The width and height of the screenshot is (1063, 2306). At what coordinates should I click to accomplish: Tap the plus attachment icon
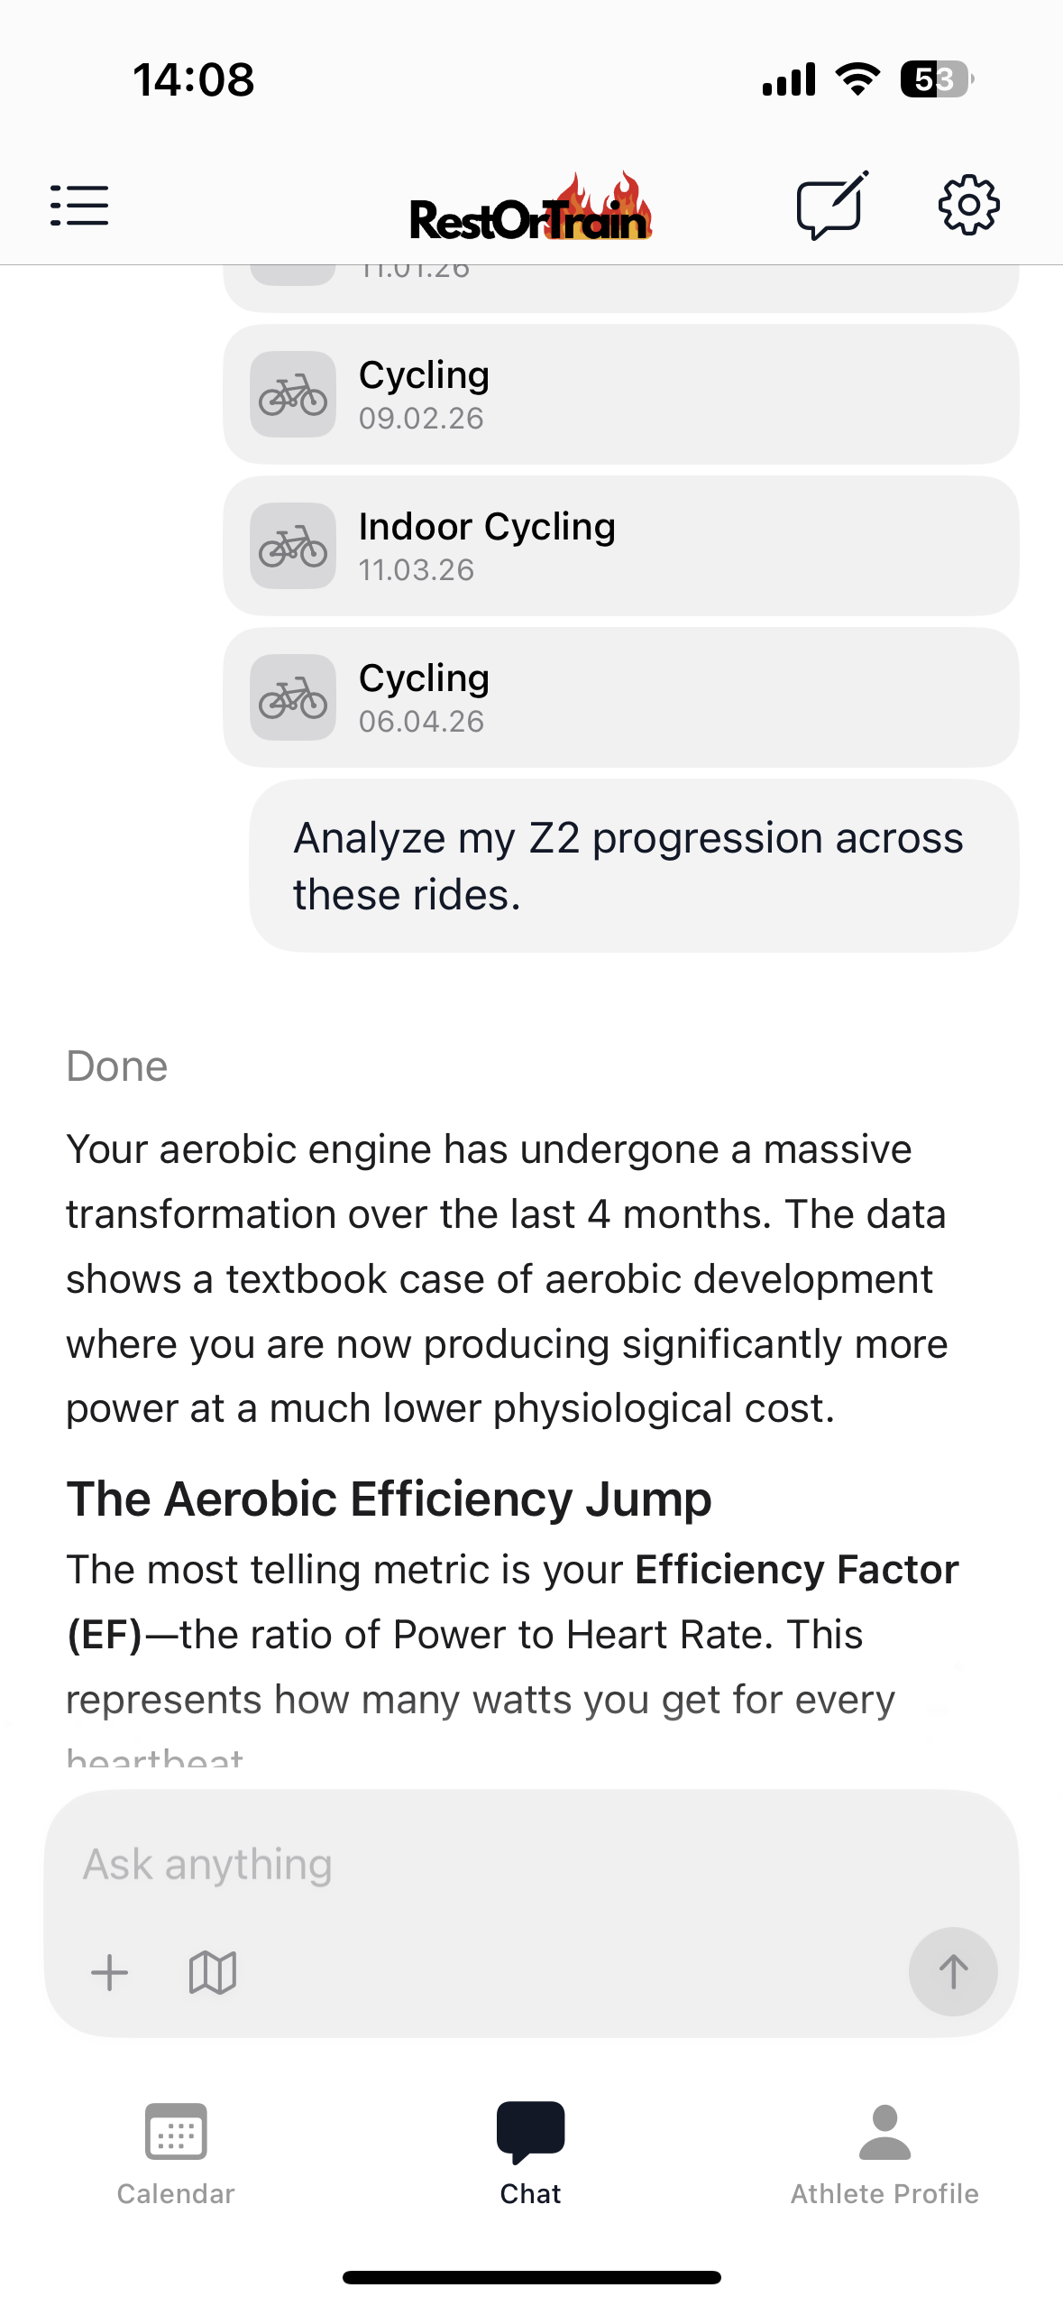point(110,1972)
